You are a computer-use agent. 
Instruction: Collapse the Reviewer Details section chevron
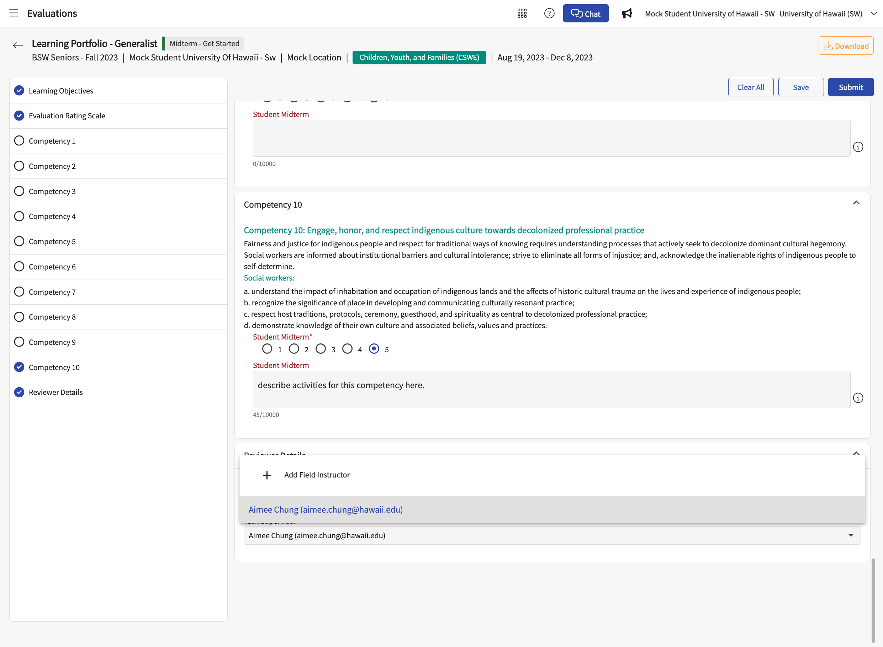[856, 453]
